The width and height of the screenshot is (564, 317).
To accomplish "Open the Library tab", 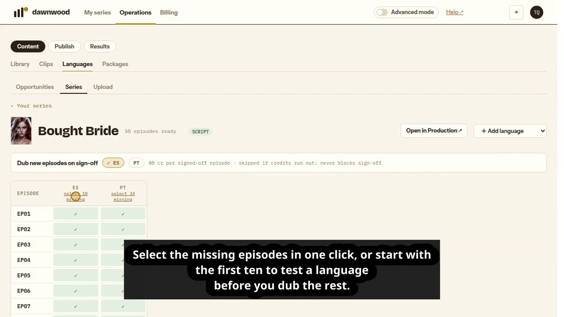I will [x=20, y=64].
